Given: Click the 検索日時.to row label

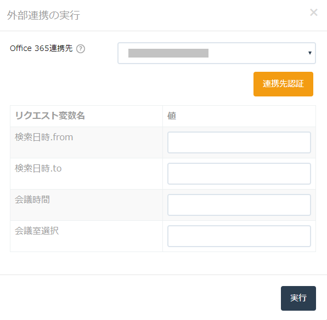Looking at the screenshot, I should pyautogui.click(x=38, y=168).
